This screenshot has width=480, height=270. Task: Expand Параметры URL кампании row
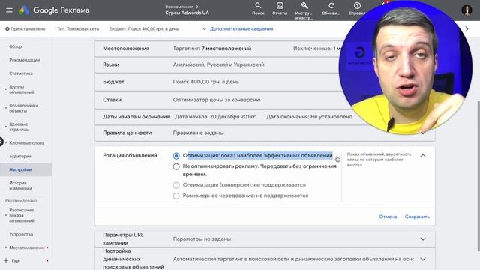(x=423, y=238)
